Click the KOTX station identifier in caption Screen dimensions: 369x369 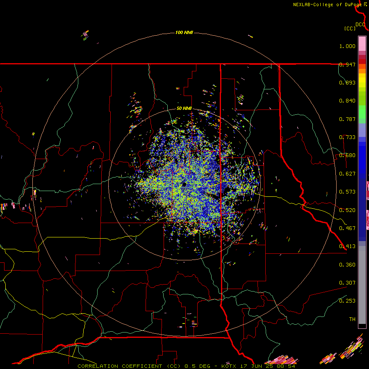point(229,366)
